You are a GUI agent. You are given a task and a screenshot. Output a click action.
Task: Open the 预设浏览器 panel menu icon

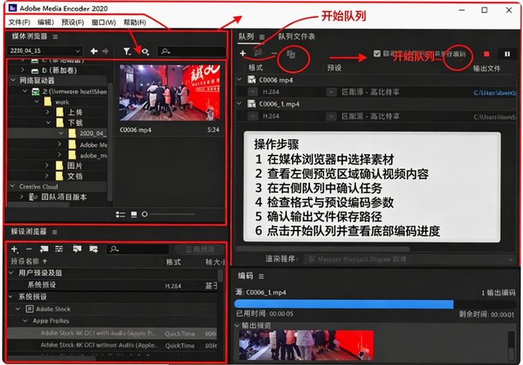pyautogui.click(x=55, y=232)
